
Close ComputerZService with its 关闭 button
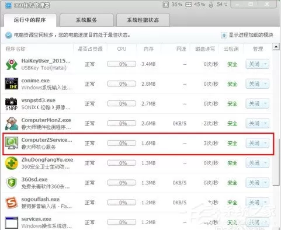click(x=254, y=143)
